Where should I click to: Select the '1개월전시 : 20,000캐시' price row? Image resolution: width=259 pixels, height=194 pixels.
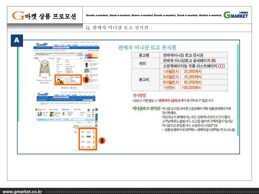[x=193, y=71]
